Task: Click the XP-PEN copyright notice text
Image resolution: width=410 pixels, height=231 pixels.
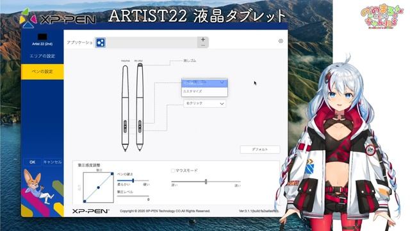Action: pyautogui.click(x=165, y=211)
